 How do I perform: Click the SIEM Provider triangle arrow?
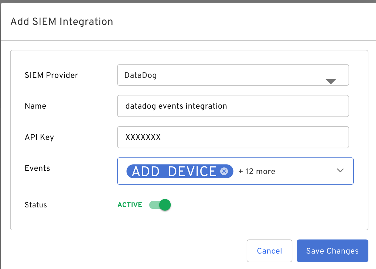click(x=331, y=81)
